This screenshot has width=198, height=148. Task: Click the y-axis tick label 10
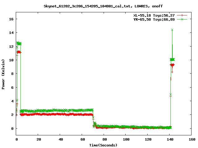11,60
